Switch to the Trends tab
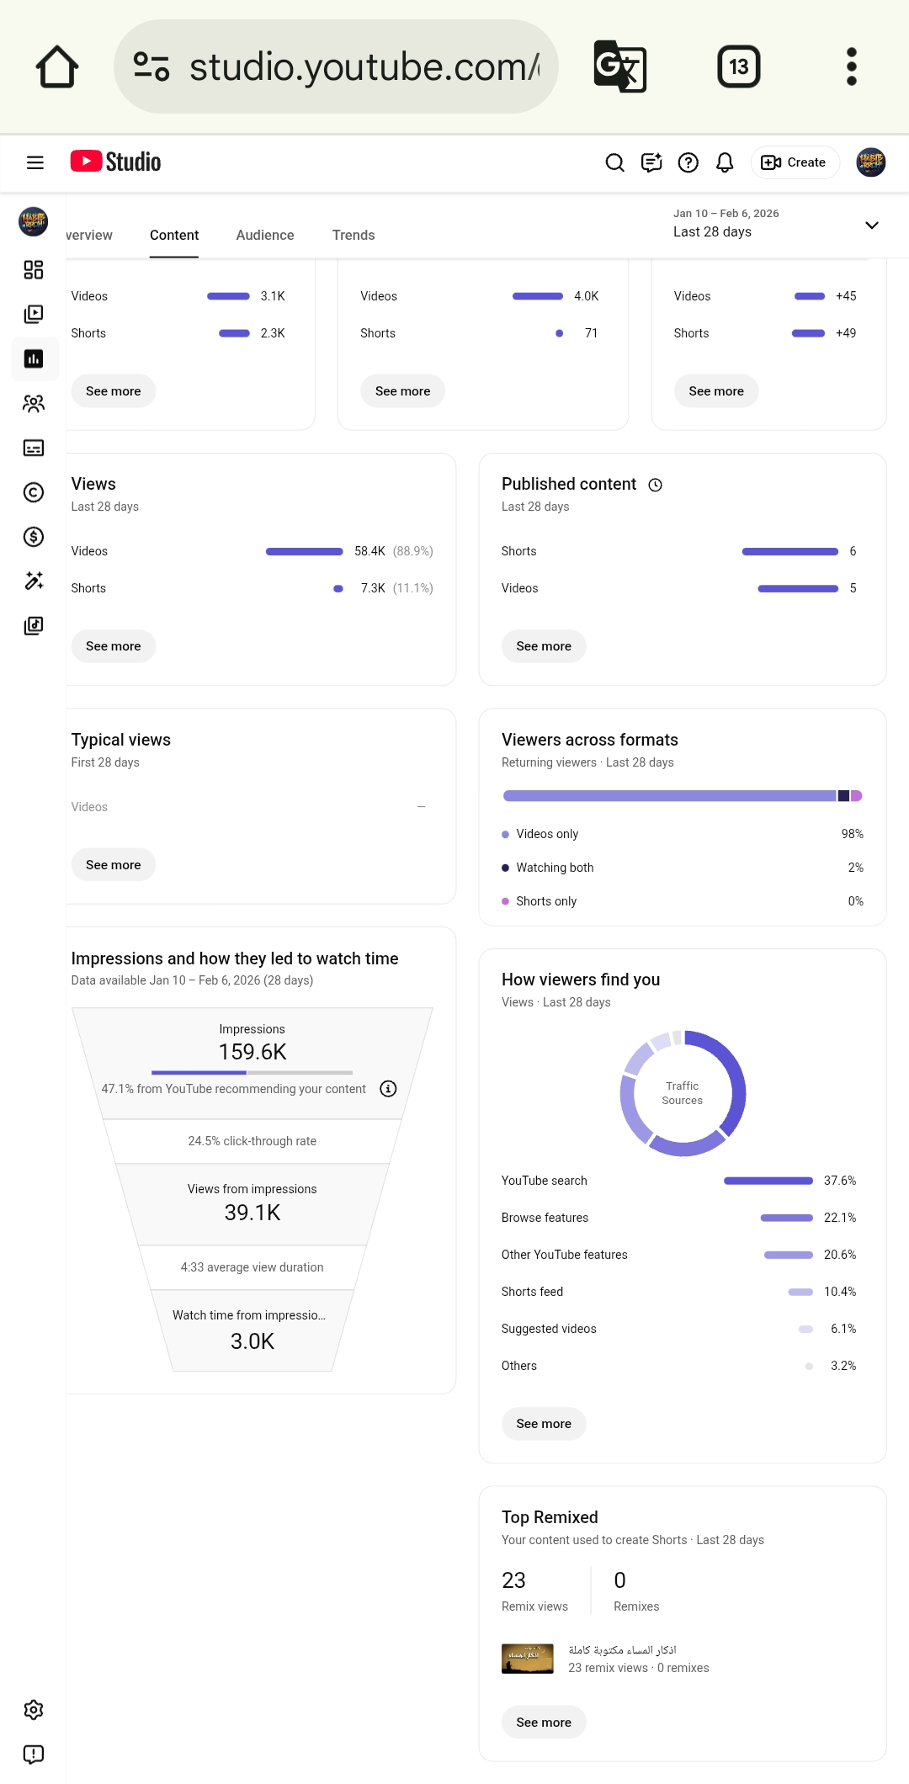909x1784 pixels. [x=353, y=235]
